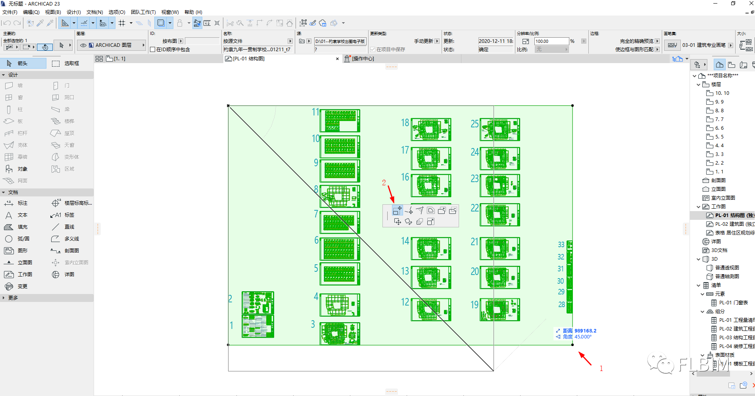Switch to the Action Center tab
The height and width of the screenshot is (396, 755).
(x=363, y=59)
